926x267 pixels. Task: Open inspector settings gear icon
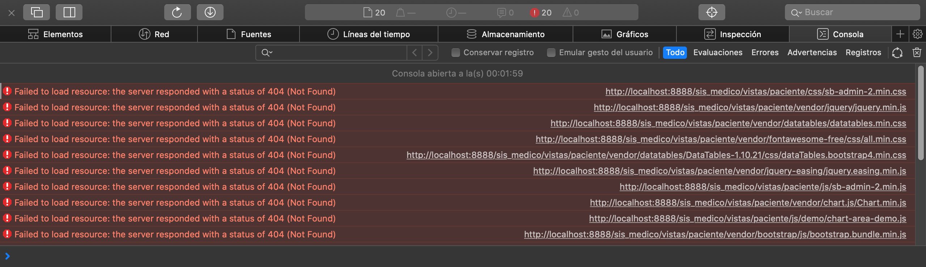918,34
